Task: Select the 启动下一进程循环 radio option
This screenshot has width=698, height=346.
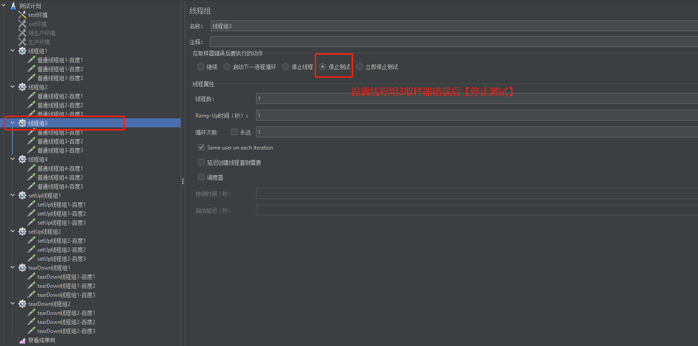Action: tap(227, 67)
